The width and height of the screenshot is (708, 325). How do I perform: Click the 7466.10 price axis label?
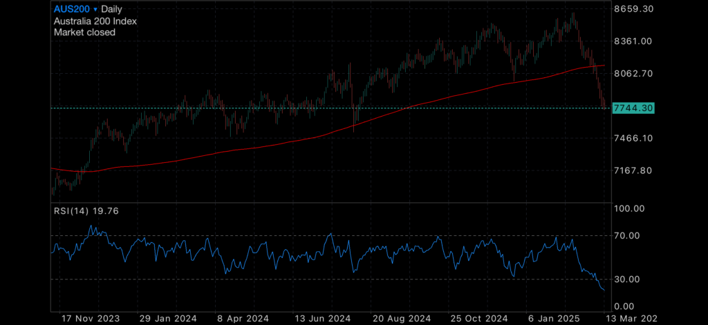634,138
